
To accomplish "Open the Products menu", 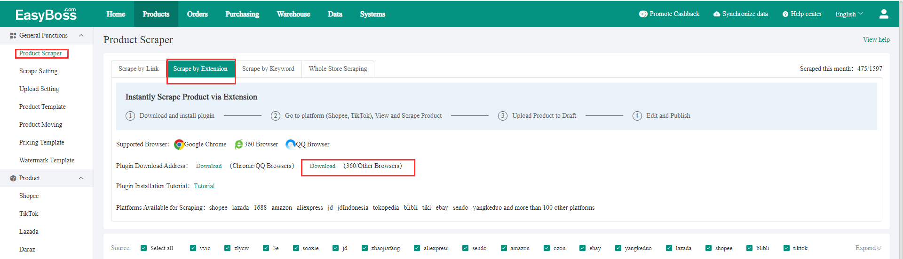I will [x=156, y=14].
